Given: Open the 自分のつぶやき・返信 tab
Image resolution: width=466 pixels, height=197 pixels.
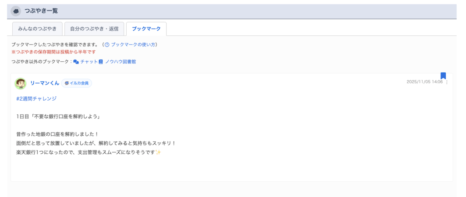Looking at the screenshot, I should point(94,29).
